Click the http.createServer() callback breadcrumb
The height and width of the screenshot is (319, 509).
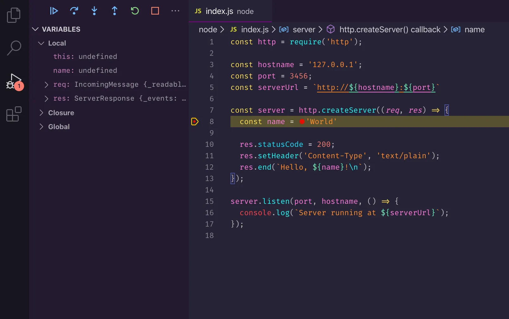click(x=384, y=30)
